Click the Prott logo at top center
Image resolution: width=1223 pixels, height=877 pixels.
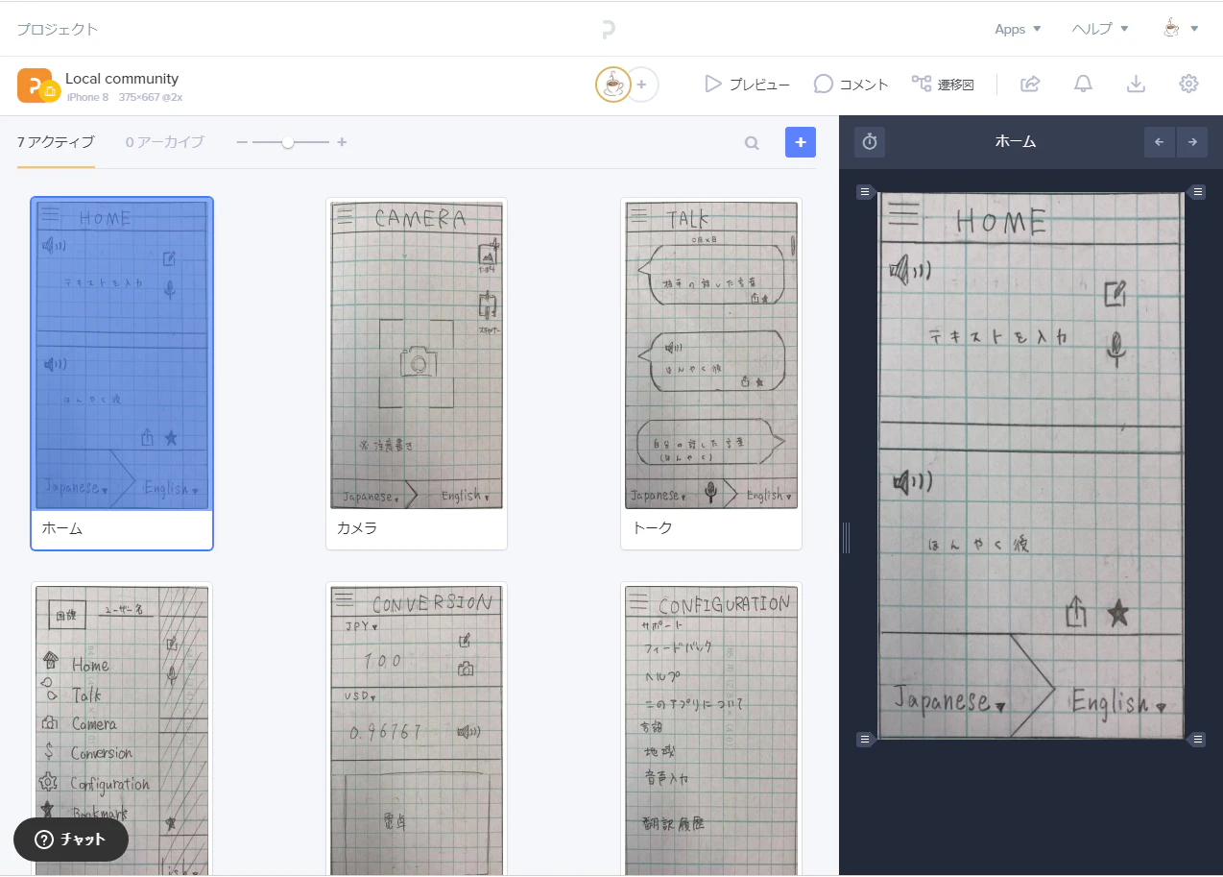(x=608, y=30)
